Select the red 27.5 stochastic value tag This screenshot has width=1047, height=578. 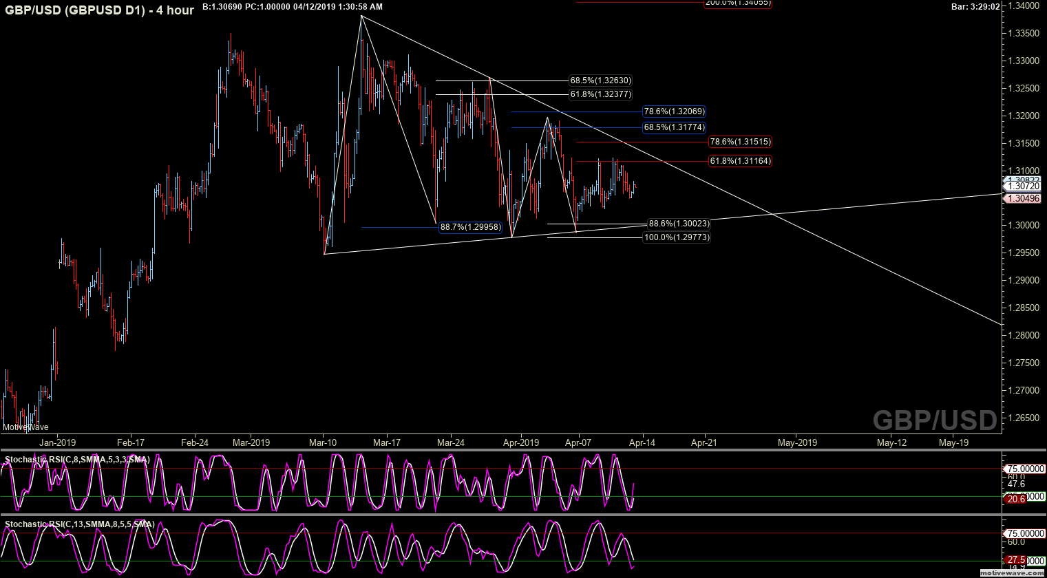click(1016, 561)
